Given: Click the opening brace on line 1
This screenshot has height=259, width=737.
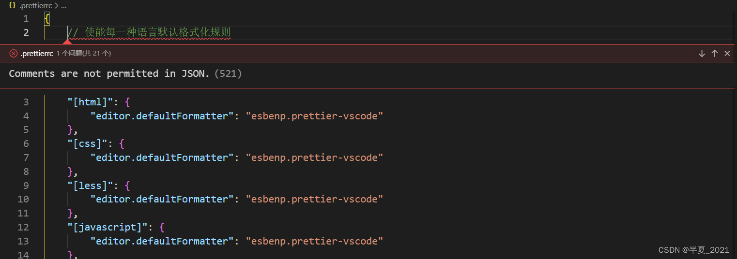Looking at the screenshot, I should (46, 19).
